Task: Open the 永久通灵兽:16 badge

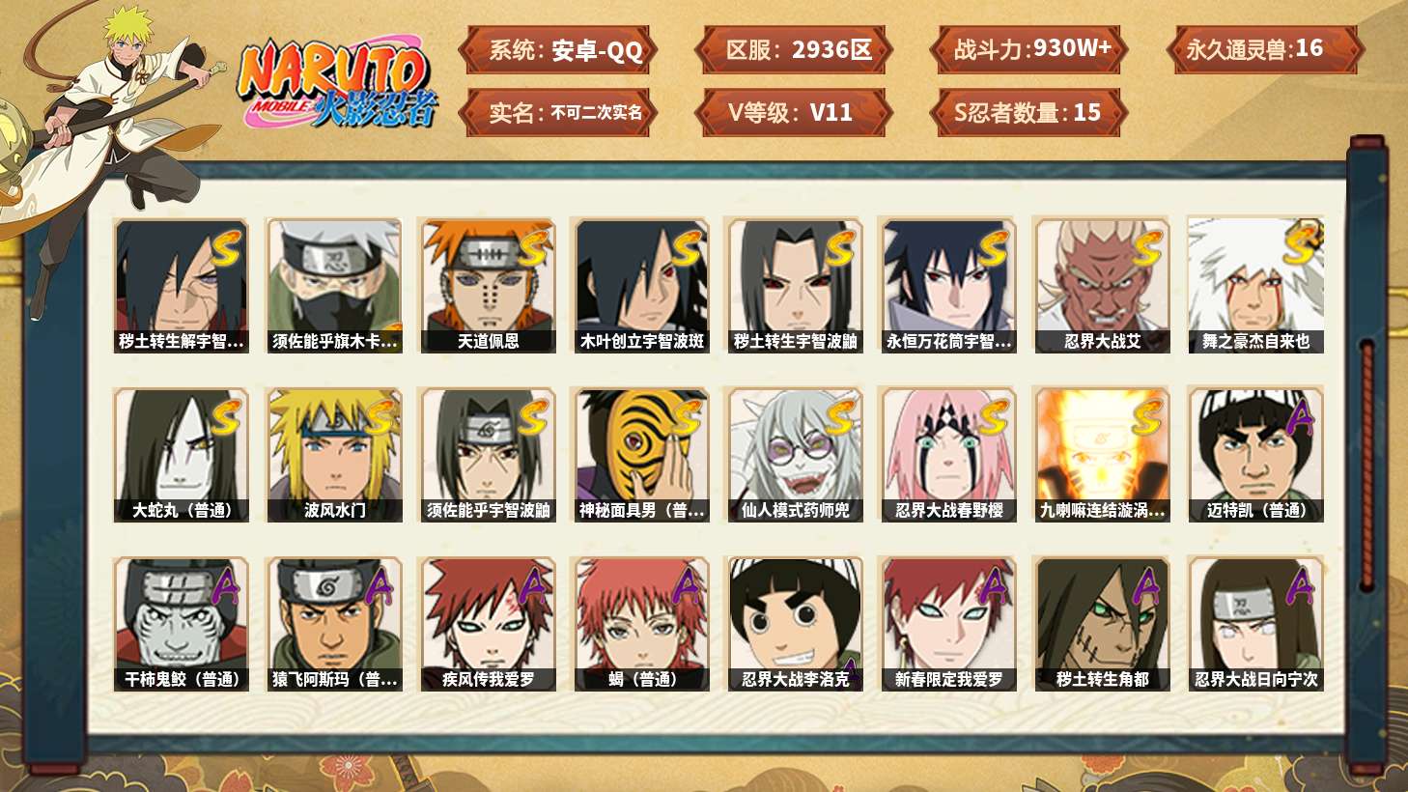Action: 1264,50
